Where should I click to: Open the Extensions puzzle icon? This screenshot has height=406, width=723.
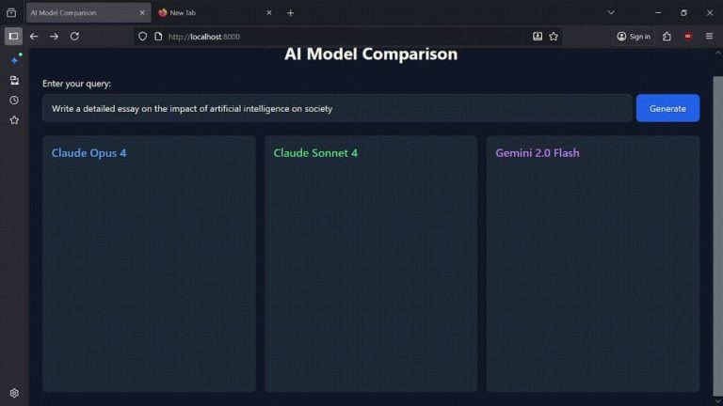tap(667, 36)
